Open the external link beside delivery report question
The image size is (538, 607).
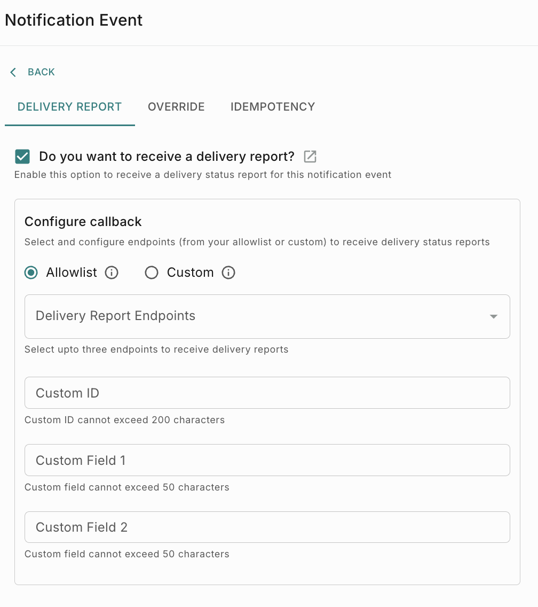[310, 156]
